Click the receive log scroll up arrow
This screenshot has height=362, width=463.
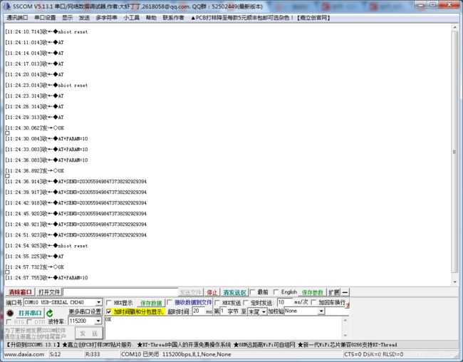pos(454,27)
